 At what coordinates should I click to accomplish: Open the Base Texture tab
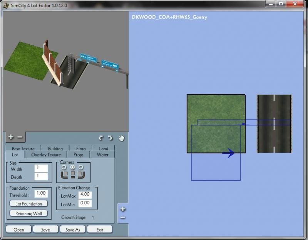tap(23, 148)
